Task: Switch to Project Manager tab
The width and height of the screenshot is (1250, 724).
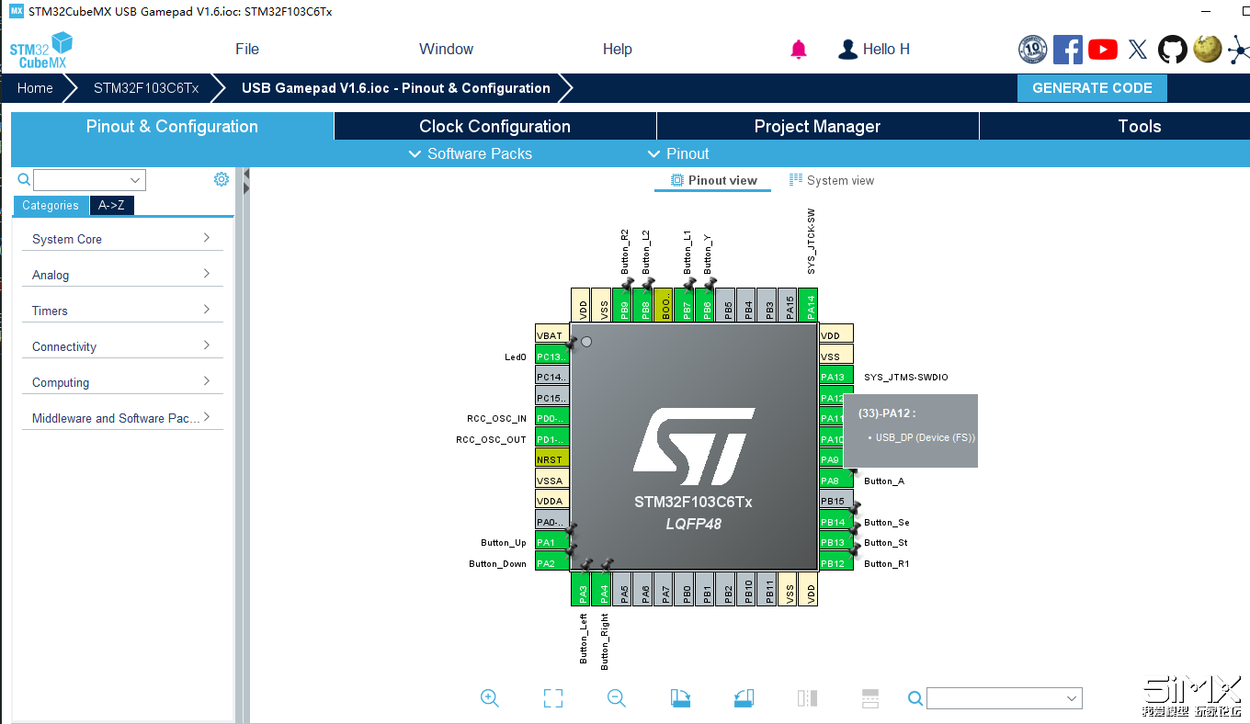Action: [817, 127]
